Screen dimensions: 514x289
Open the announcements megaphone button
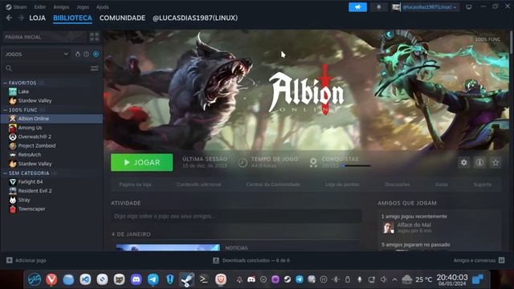point(357,7)
